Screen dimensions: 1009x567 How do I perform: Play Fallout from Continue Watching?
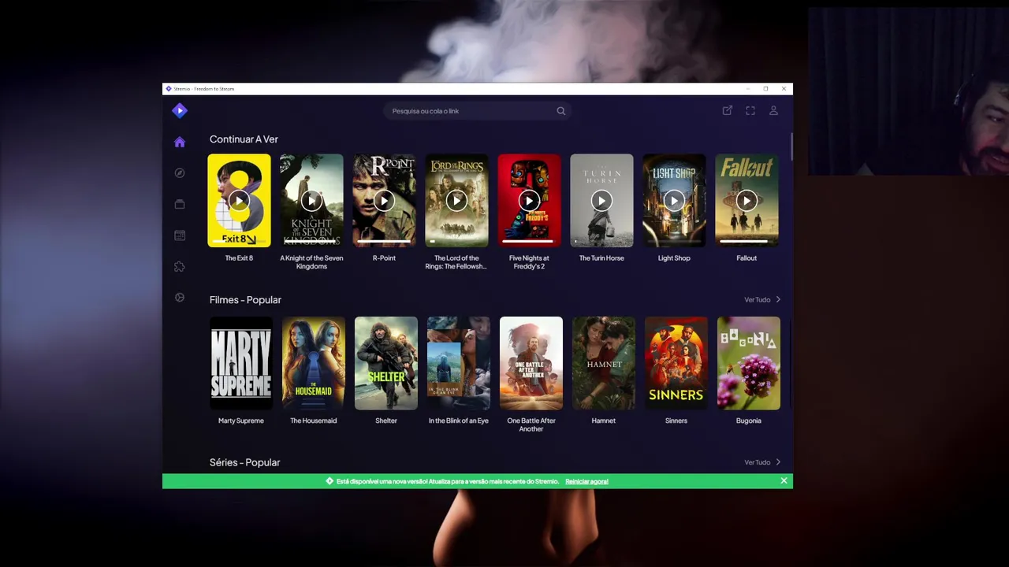coord(747,201)
